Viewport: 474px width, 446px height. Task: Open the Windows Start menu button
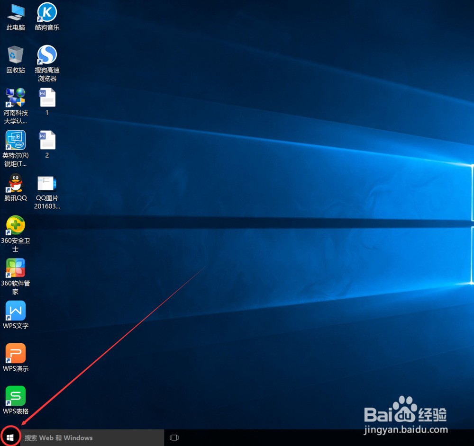(10, 437)
